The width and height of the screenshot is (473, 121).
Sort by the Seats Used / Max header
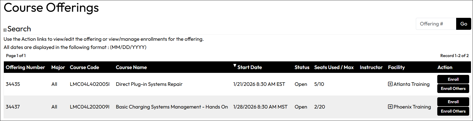coord(334,68)
